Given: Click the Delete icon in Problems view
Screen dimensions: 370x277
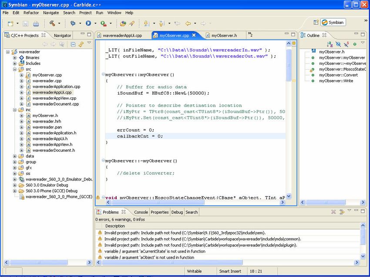Looking at the screenshot, I should (x=333, y=212).
